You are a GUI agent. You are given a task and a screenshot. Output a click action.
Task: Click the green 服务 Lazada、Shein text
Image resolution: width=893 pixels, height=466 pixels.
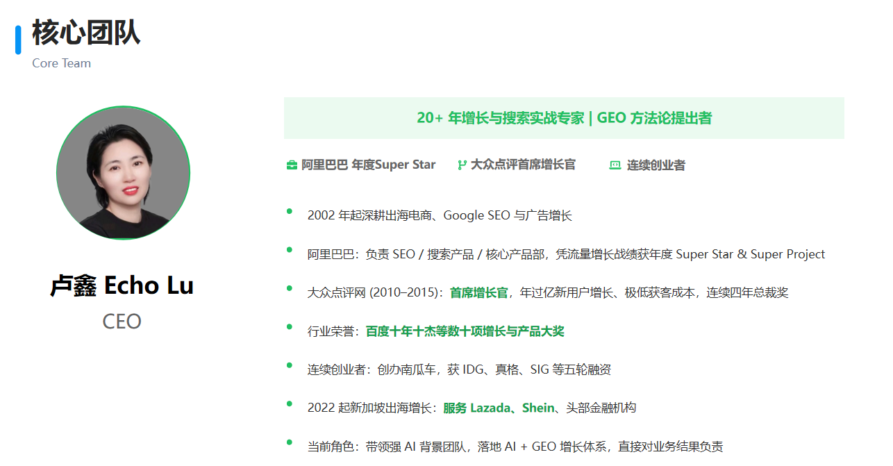tap(498, 408)
